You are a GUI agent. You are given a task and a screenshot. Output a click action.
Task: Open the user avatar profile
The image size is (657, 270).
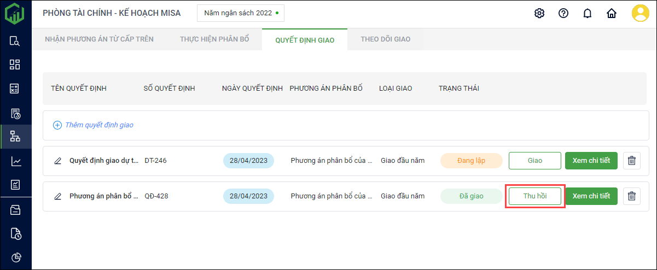pyautogui.click(x=640, y=13)
